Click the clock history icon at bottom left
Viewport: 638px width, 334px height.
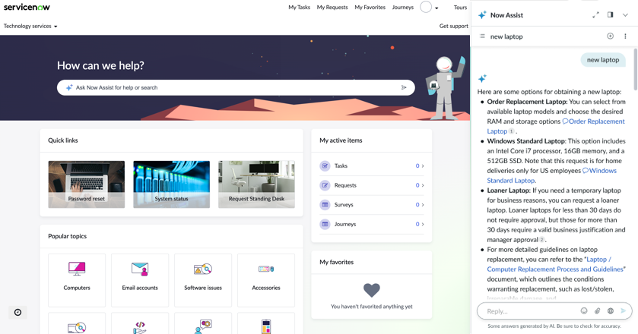click(x=17, y=312)
